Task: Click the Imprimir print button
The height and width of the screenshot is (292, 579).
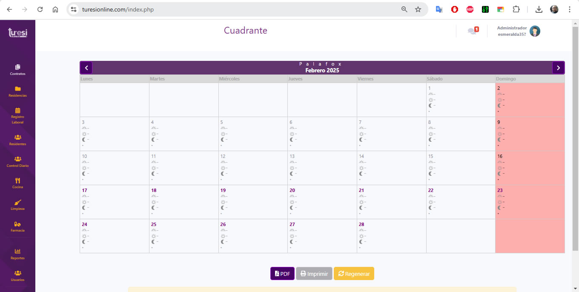Action: coord(314,274)
